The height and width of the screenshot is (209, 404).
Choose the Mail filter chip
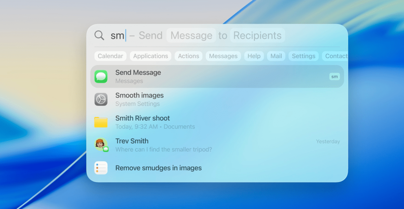(276, 56)
